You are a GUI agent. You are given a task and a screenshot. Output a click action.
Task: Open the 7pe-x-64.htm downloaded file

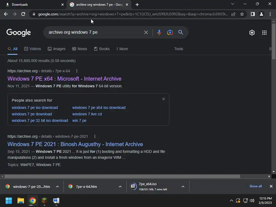[x=82, y=187]
